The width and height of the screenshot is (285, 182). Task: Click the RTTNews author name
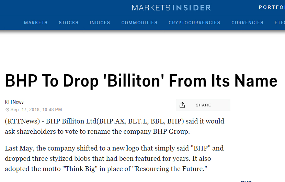14,102
